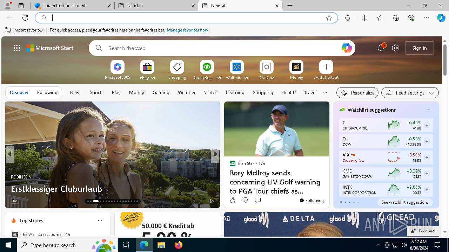The image size is (449, 252).
Task: Click in the Edge address bar
Action: point(186,18)
